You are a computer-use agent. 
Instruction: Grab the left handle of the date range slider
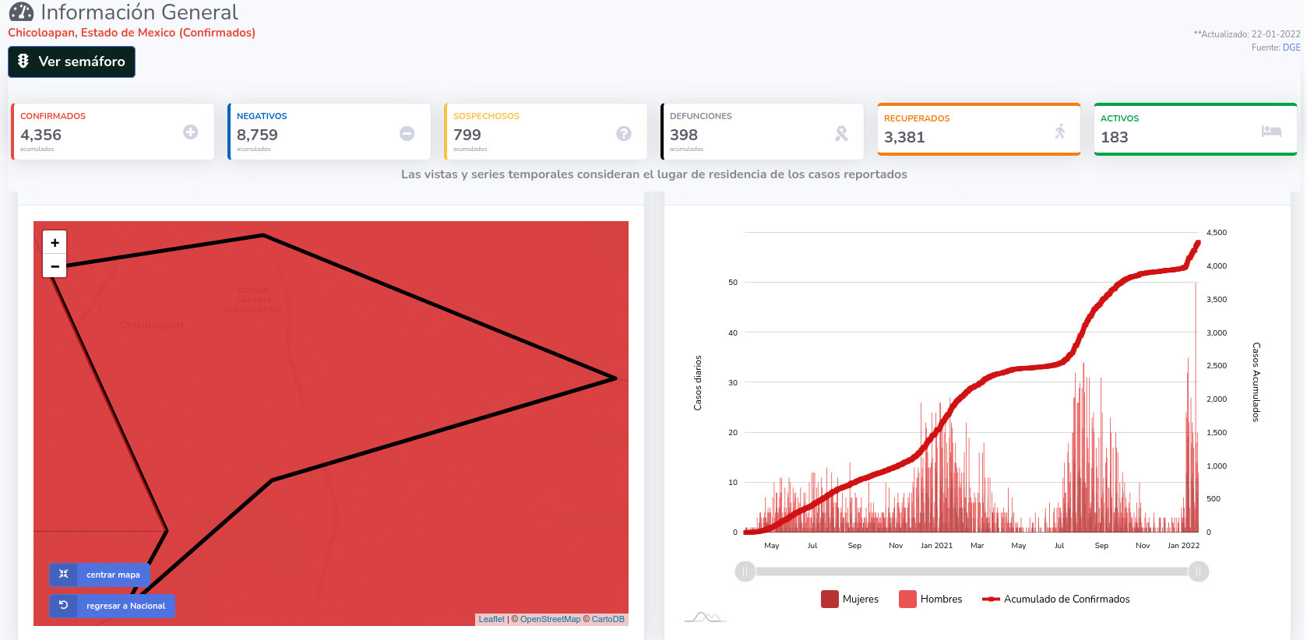[745, 571]
